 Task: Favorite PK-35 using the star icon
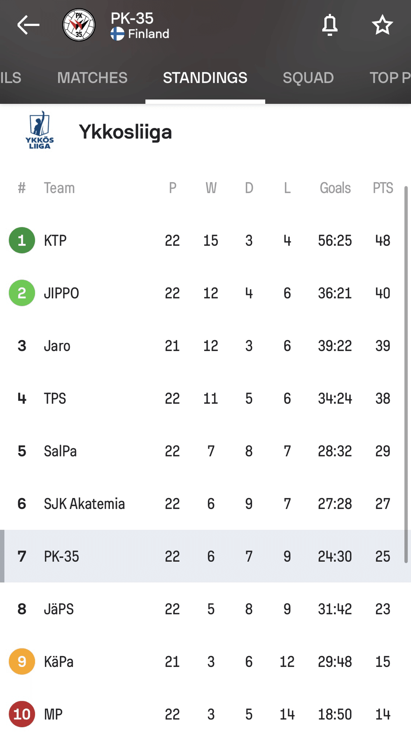tap(382, 25)
